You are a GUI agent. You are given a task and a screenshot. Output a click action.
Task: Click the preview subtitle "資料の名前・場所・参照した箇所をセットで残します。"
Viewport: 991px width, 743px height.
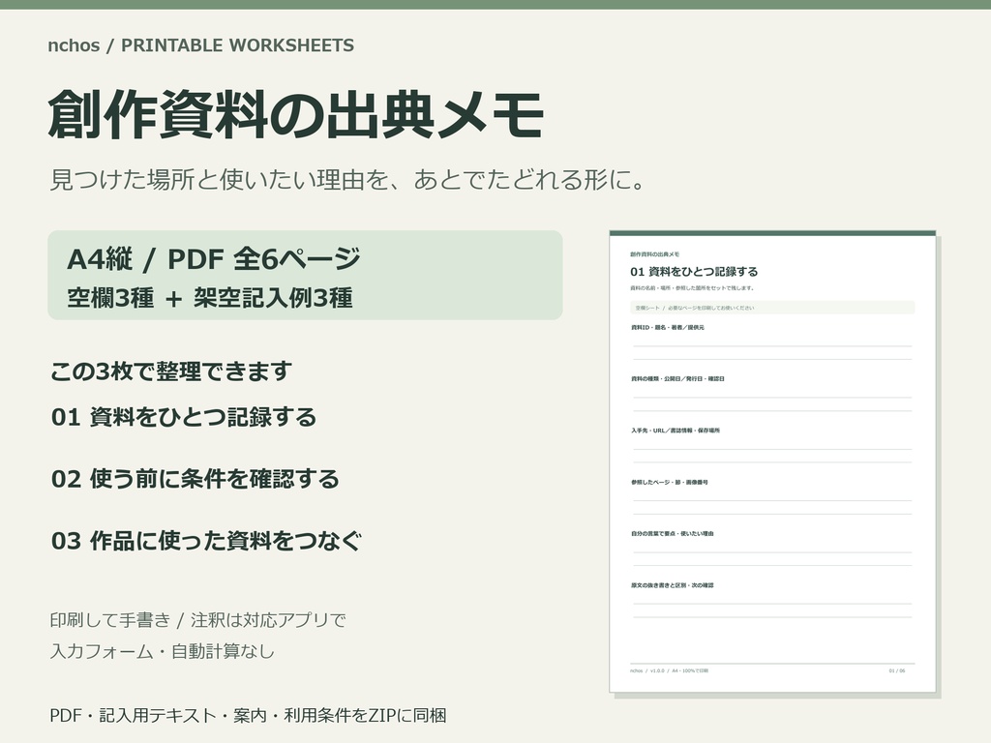[x=692, y=288]
